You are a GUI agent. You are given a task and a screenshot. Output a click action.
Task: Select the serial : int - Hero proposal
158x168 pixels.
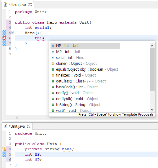click(x=85, y=58)
